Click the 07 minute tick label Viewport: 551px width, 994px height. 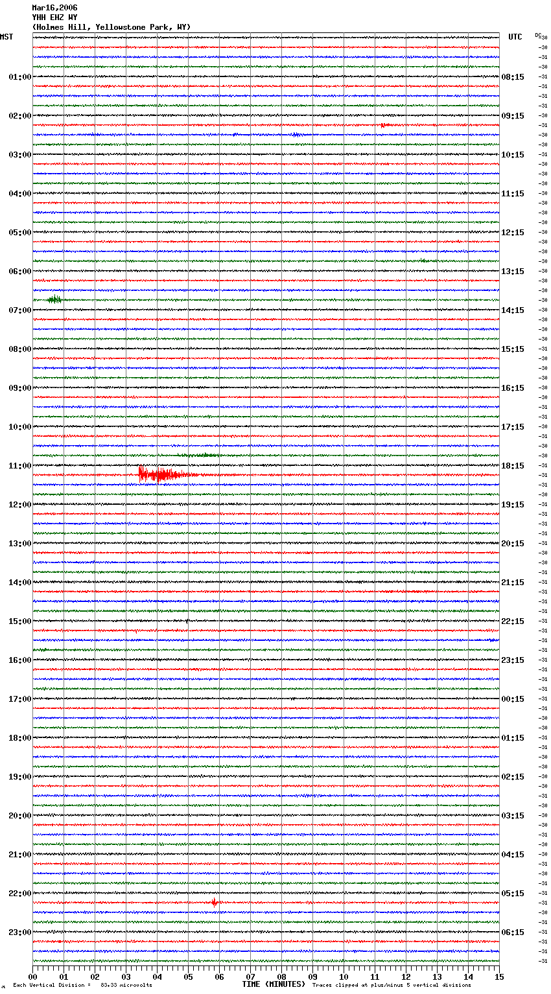(x=250, y=977)
